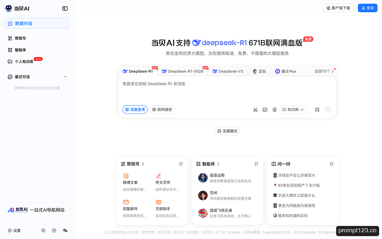Click the WeChat icon in sidebar footer

(x=65, y=230)
